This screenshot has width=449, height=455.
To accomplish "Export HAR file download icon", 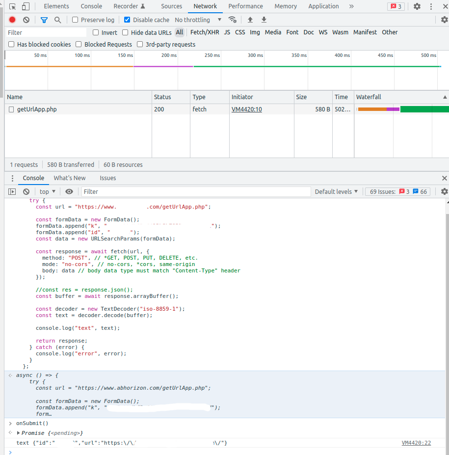I will click(264, 20).
